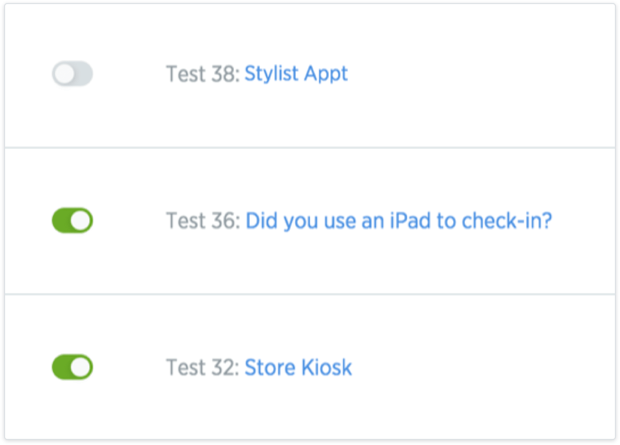Screen dimensions: 620x445
Task: Click the white knob of the grey Stylist Appt switch
Action: [x=65, y=74]
